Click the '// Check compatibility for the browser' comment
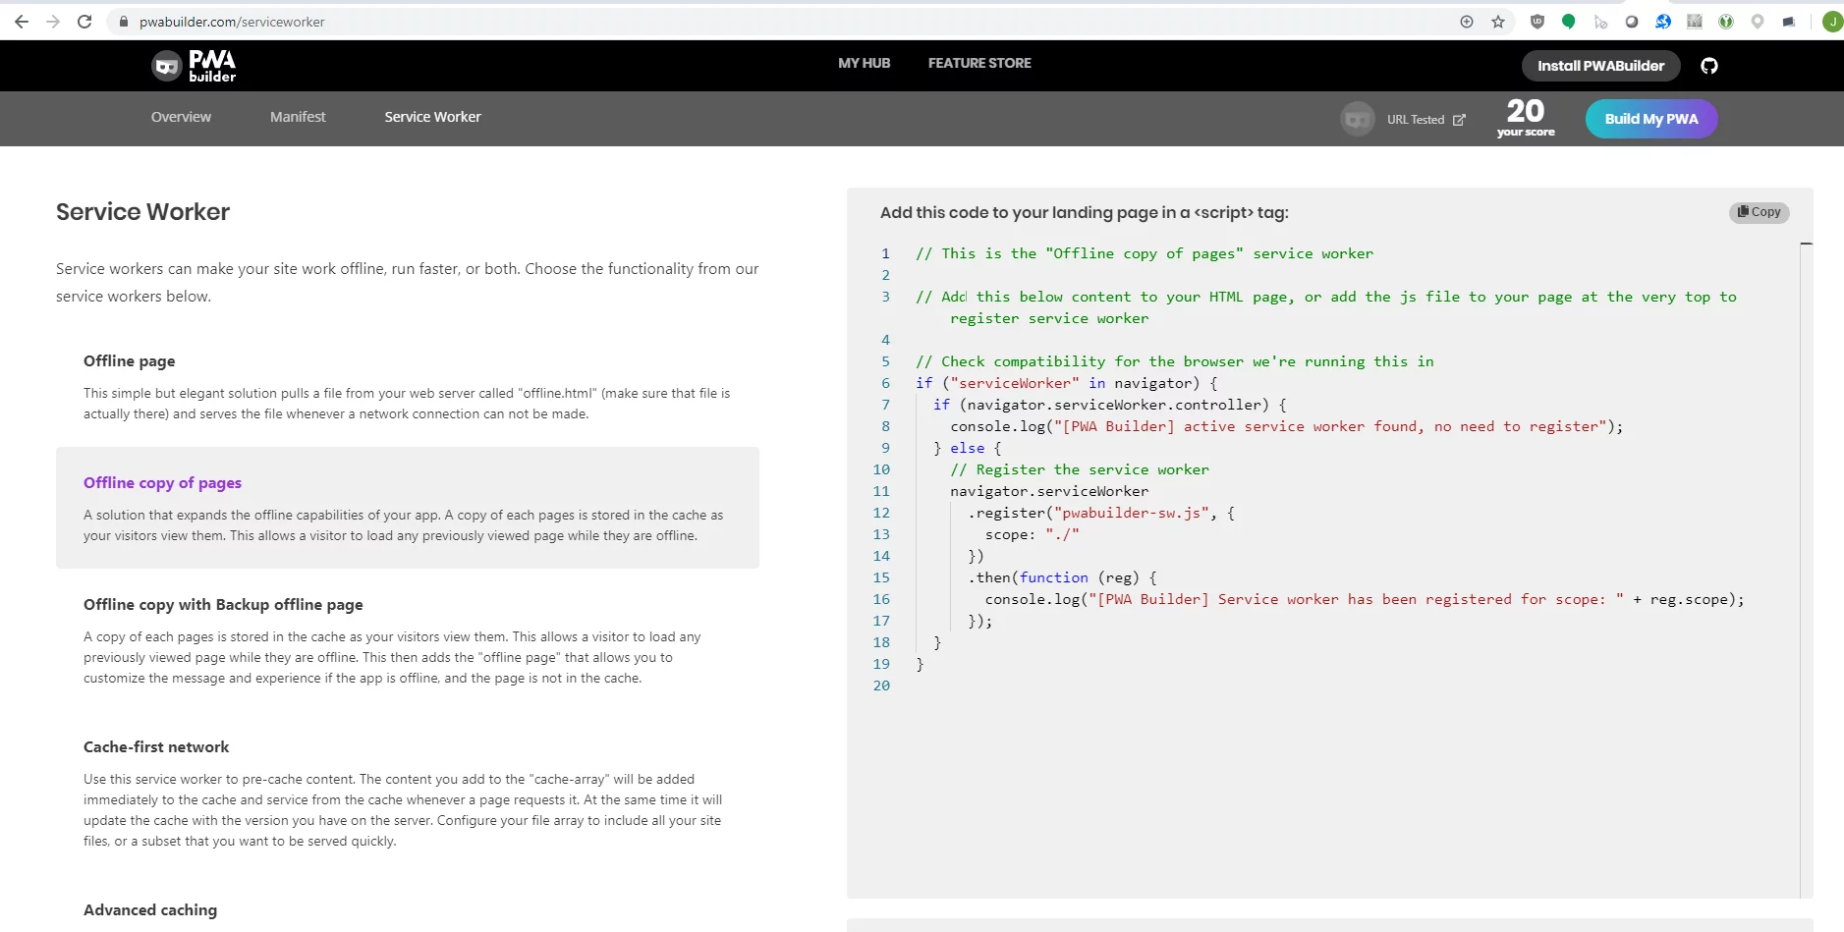Screen dimensions: 1844x932 (1175, 361)
